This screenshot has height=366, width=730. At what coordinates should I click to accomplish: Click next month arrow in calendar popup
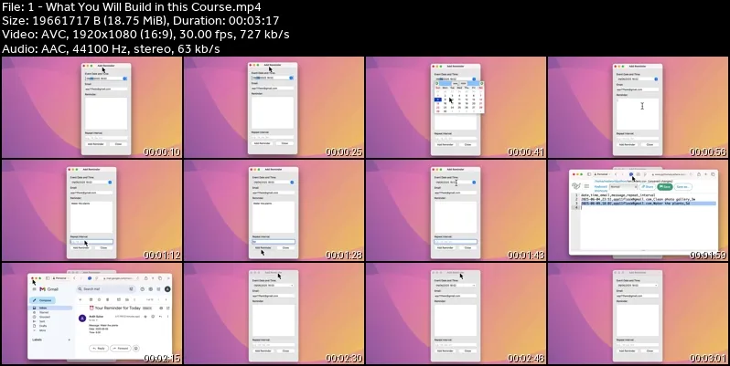pyautogui.click(x=481, y=84)
